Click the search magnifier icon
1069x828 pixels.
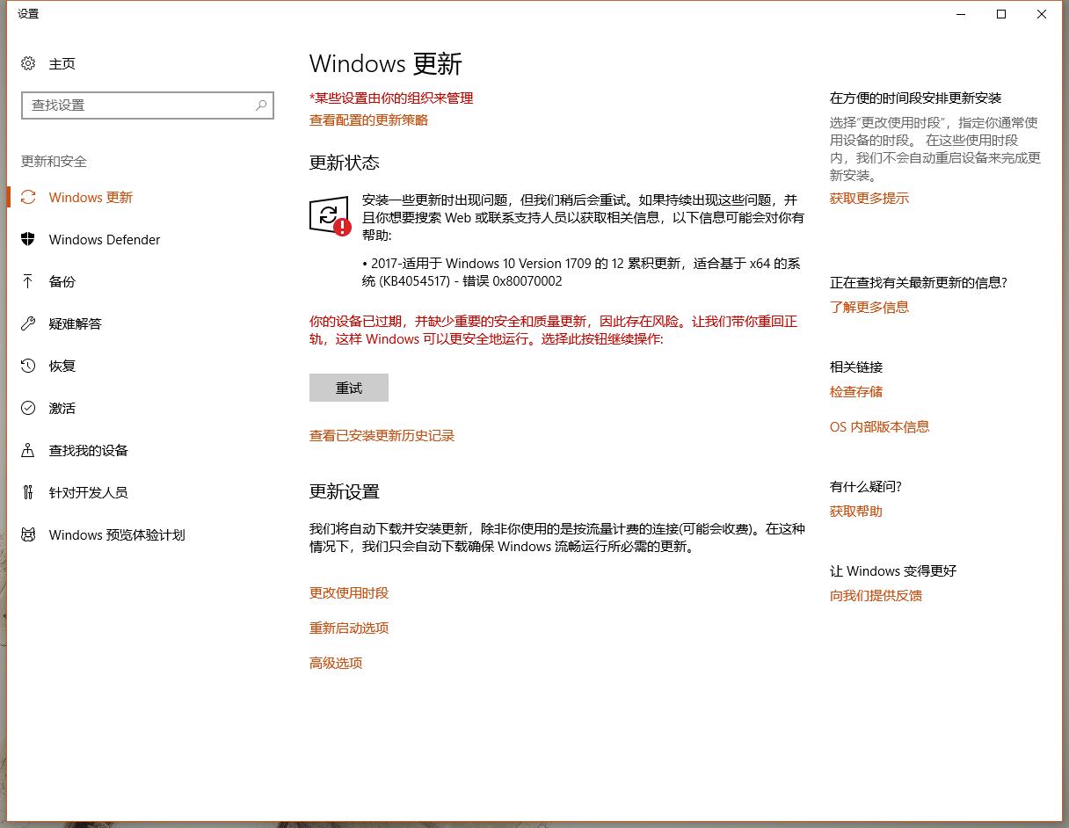point(261,105)
